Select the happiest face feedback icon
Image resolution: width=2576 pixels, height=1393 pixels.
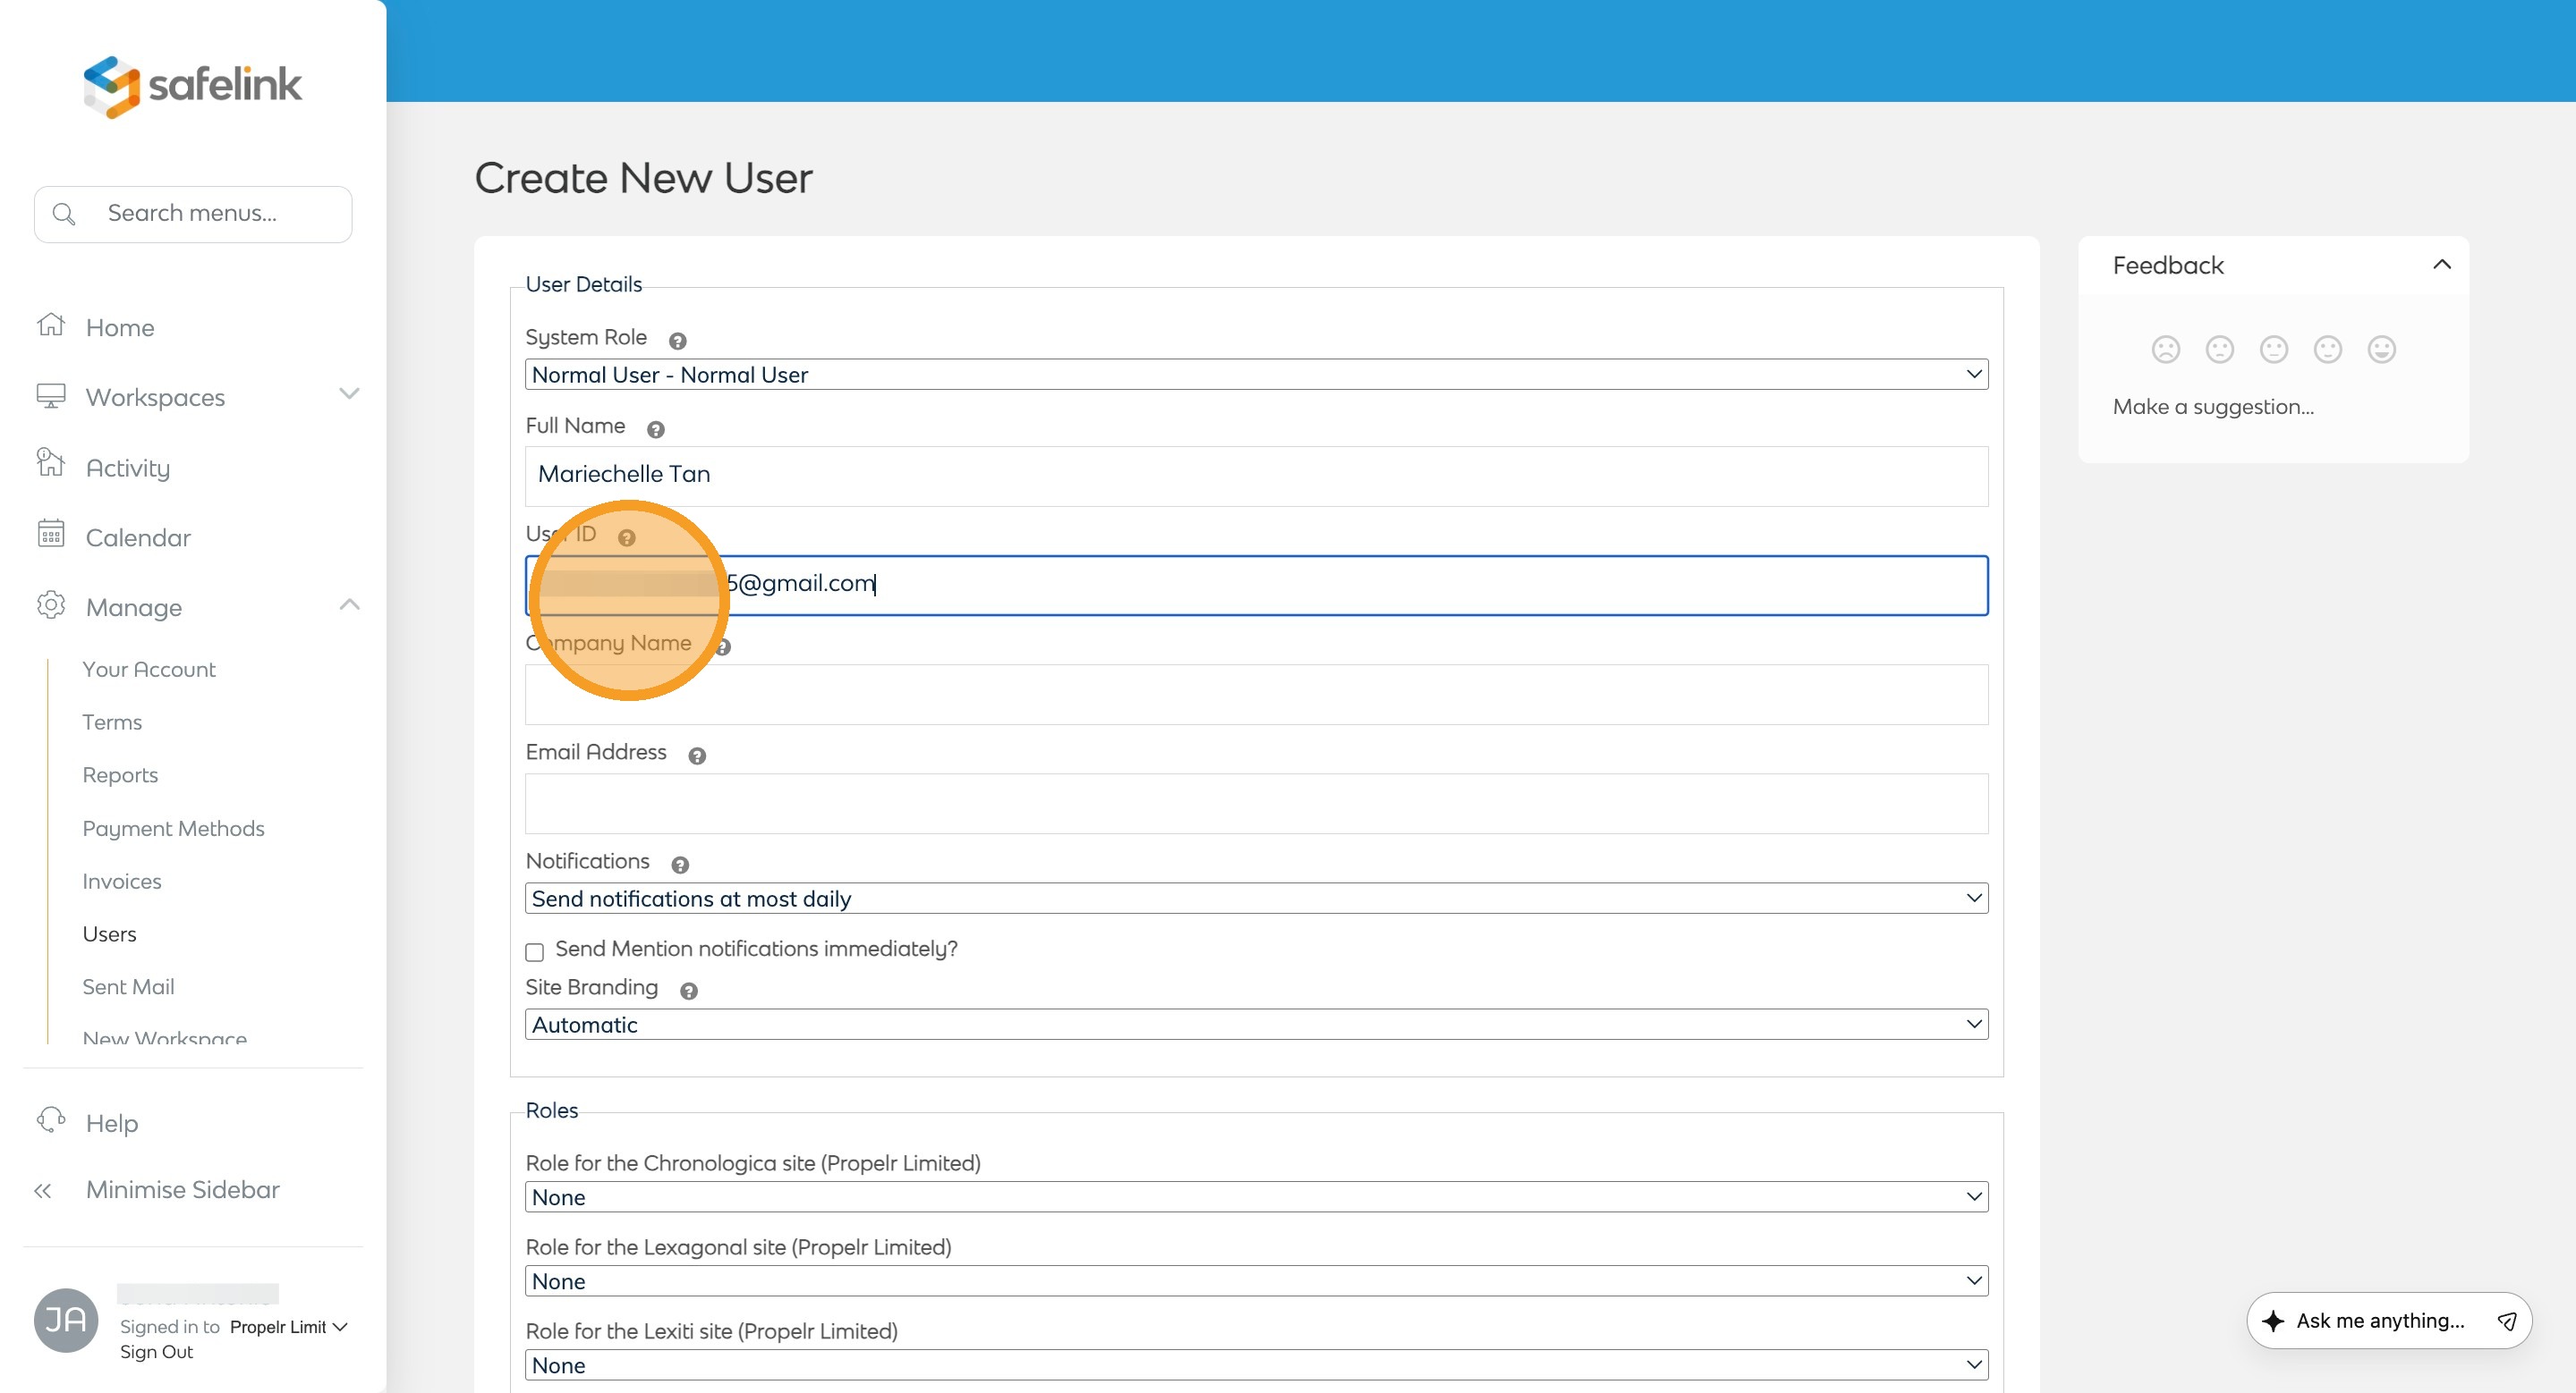2381,350
